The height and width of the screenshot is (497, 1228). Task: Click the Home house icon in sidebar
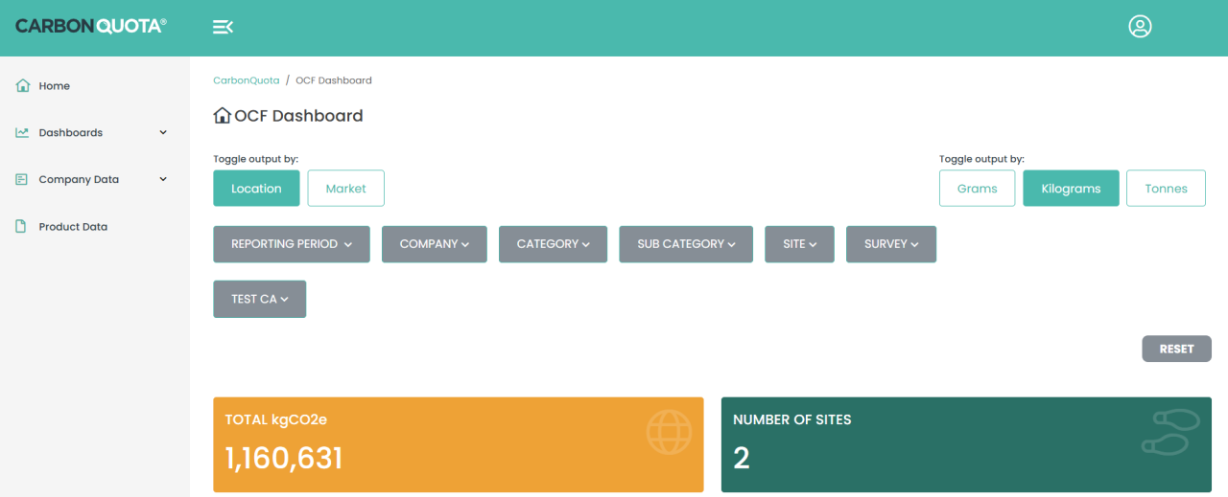pos(23,86)
